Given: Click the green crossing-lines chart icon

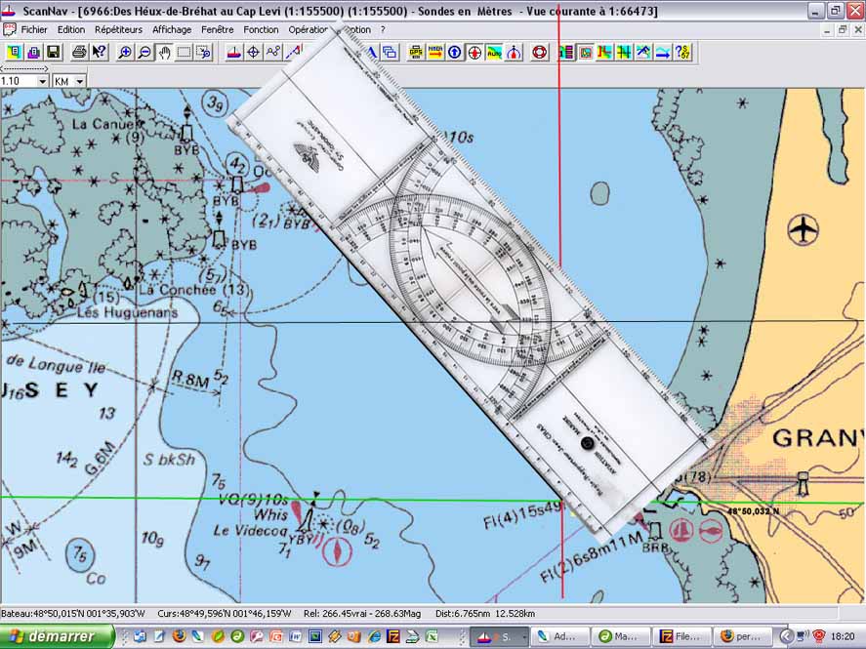Looking at the screenshot, I should click(x=624, y=52).
